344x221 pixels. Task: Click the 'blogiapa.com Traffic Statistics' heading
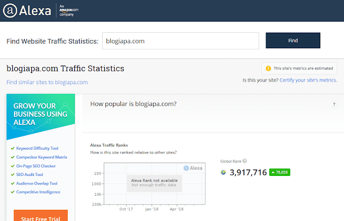pos(66,69)
